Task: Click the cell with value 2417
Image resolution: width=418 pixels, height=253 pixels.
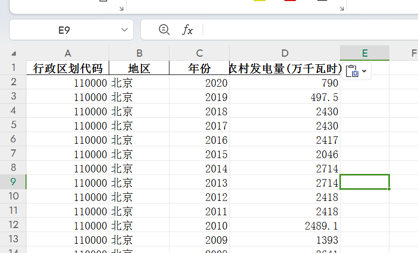Action: (285, 140)
